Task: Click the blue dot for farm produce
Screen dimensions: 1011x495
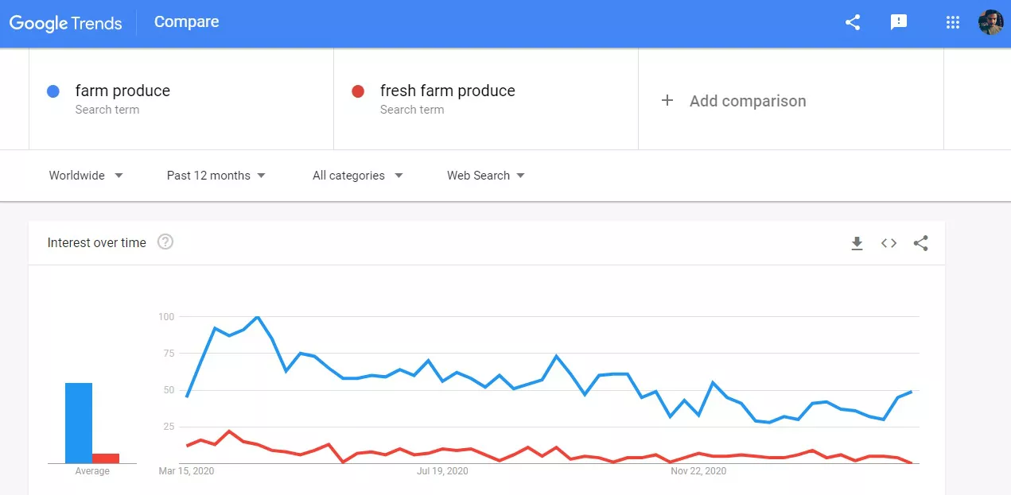Action: [x=53, y=91]
